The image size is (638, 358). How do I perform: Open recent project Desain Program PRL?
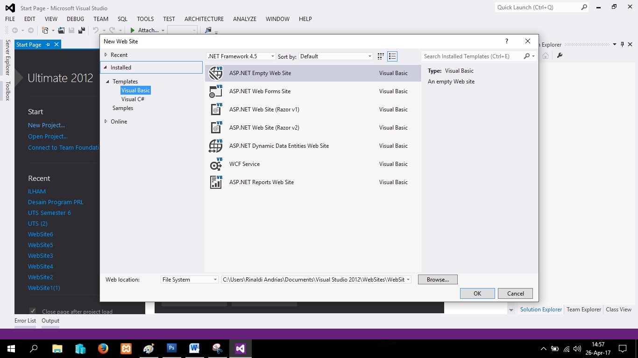point(56,202)
